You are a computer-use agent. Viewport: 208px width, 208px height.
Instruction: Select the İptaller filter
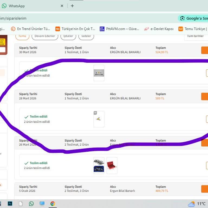pos(68,36)
